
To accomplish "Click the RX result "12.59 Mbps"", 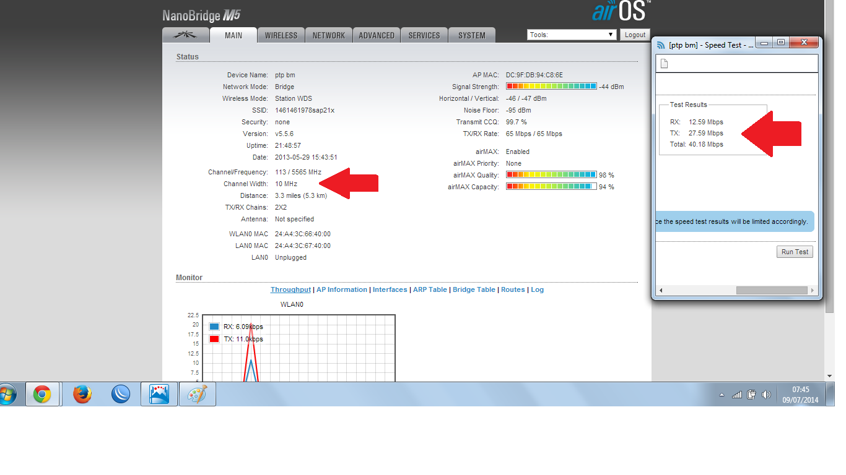I will click(706, 122).
